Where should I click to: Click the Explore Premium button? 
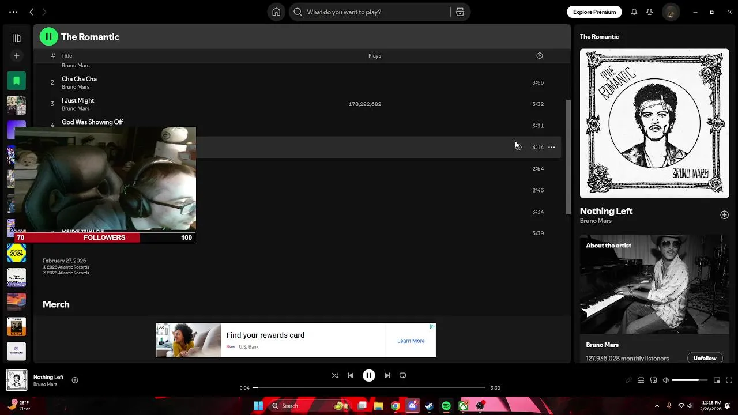click(x=594, y=12)
